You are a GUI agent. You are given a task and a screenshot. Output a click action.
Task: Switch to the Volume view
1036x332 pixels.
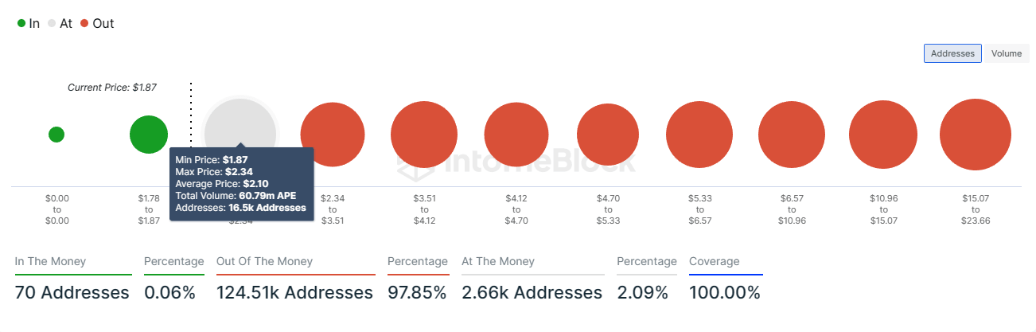[1006, 53]
